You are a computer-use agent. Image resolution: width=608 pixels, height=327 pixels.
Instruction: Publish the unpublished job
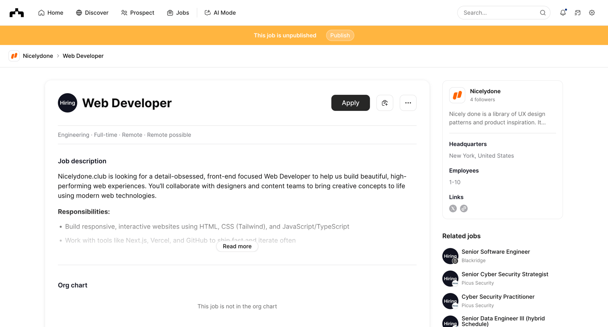click(x=340, y=35)
